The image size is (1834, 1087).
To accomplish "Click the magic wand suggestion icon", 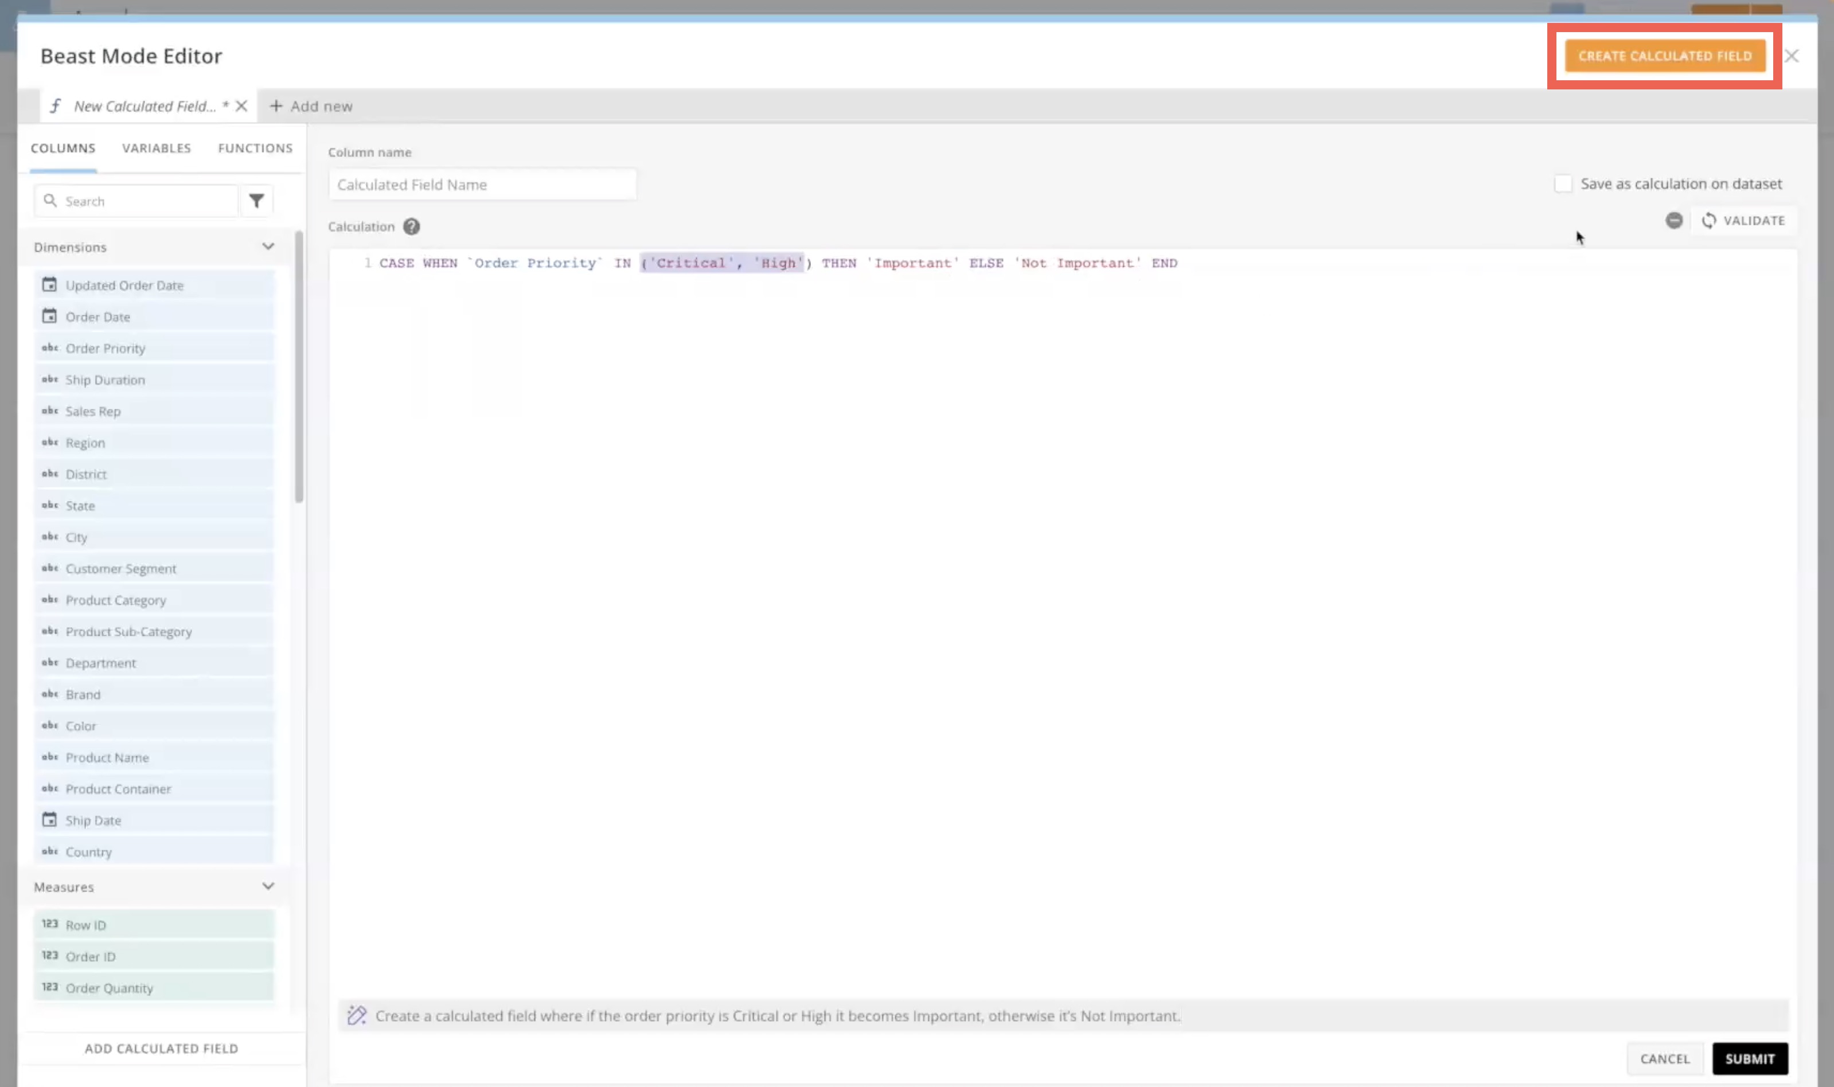I will [357, 1016].
